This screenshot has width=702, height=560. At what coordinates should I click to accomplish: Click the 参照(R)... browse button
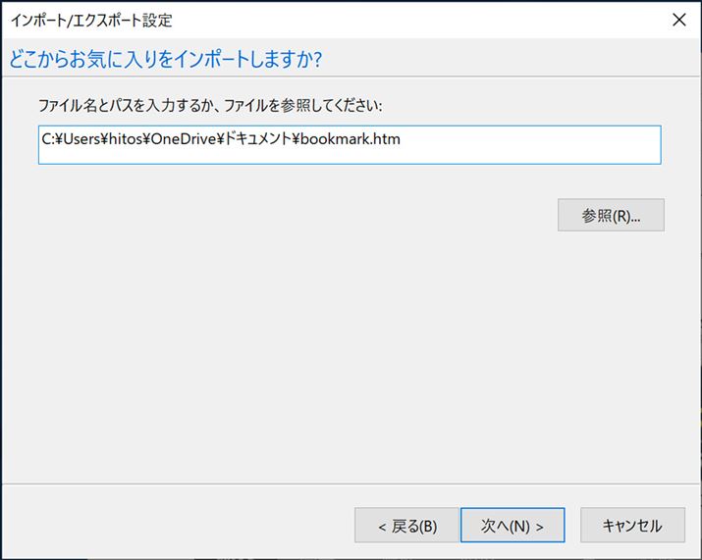pyautogui.click(x=611, y=215)
